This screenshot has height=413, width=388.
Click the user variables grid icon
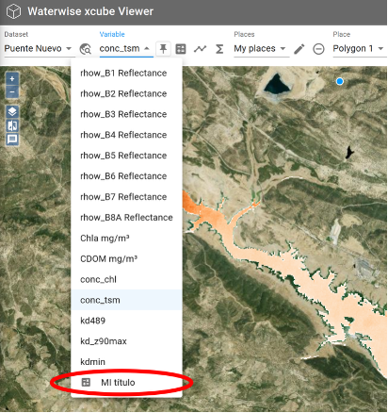(181, 49)
